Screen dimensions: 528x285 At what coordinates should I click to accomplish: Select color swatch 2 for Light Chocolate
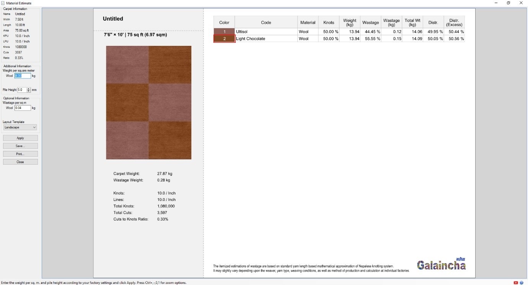tap(224, 39)
